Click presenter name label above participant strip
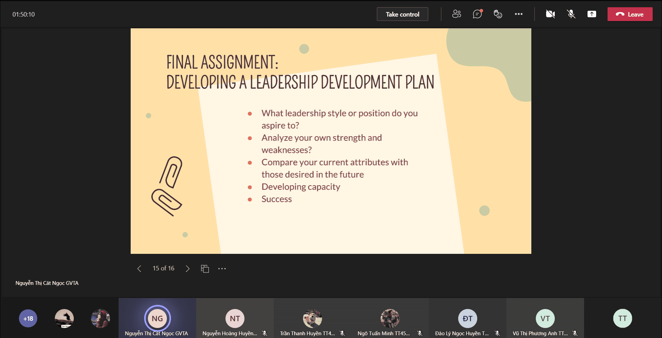The image size is (662, 338). pyautogui.click(x=47, y=283)
